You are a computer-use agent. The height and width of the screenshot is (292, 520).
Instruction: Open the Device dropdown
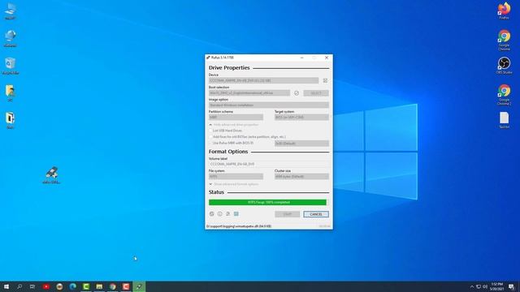[263, 80]
